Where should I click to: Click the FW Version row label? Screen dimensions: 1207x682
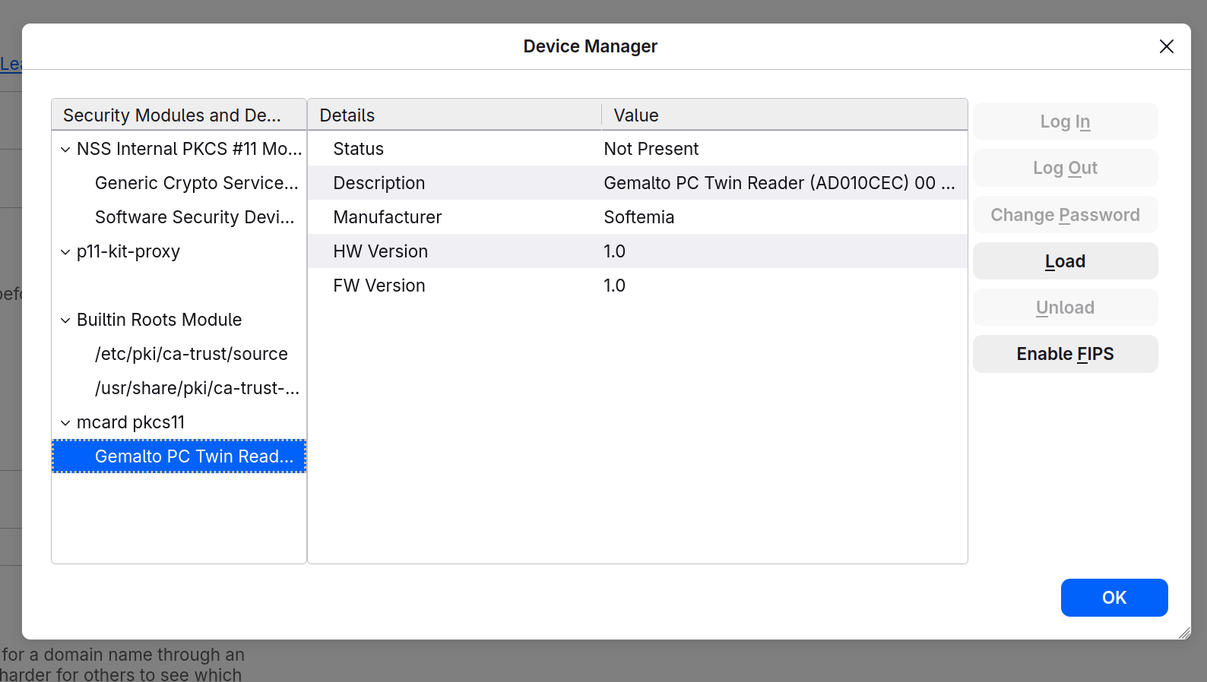pos(379,286)
